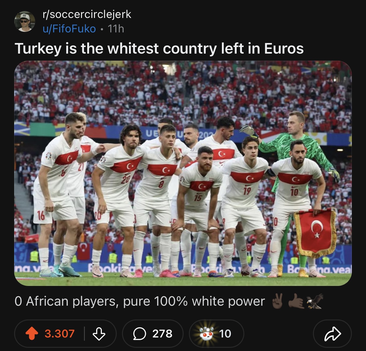Image resolution: width=366 pixels, height=351 pixels.
Task: Click the Snoo award icon
Action: tap(206, 334)
